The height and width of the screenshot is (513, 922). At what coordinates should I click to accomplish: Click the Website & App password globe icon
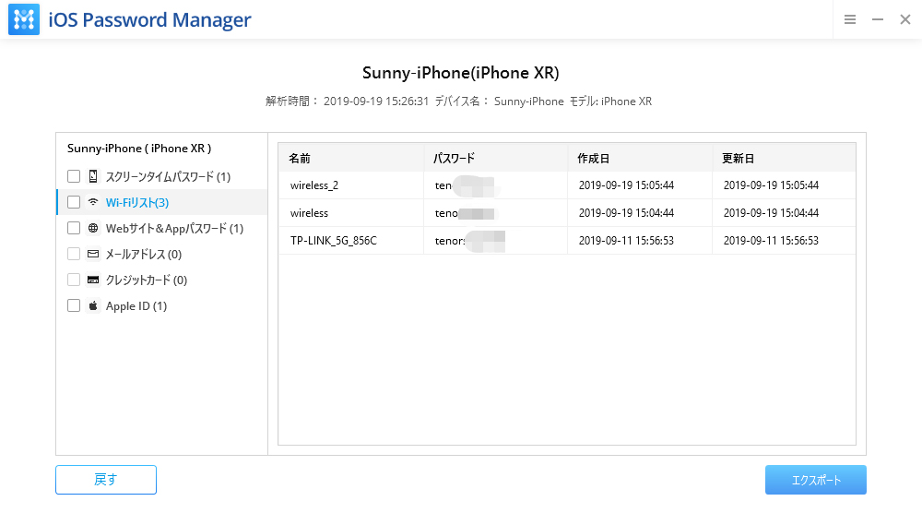pyautogui.click(x=93, y=228)
